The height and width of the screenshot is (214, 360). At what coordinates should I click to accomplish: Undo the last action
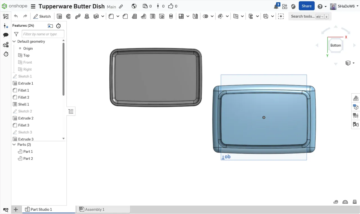pyautogui.click(x=16, y=16)
